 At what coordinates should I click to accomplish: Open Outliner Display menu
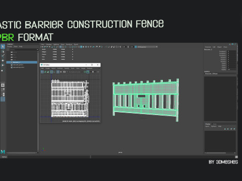click(x=10, y=46)
